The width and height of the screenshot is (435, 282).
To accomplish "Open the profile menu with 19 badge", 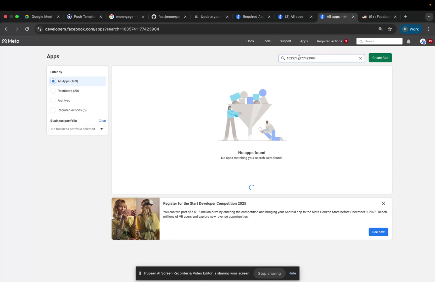I will [424, 41].
